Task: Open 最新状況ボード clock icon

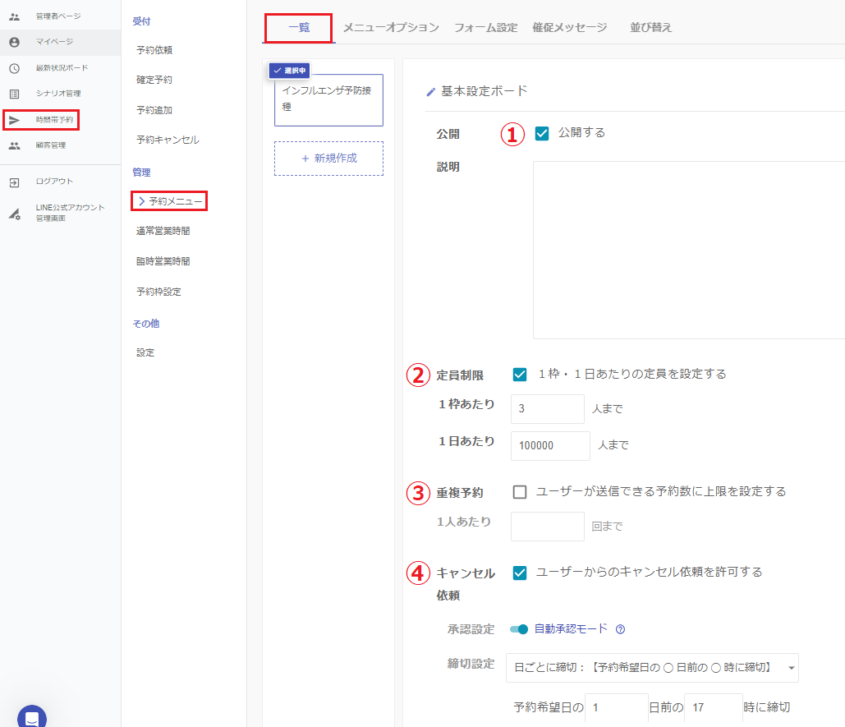Action: (x=14, y=68)
